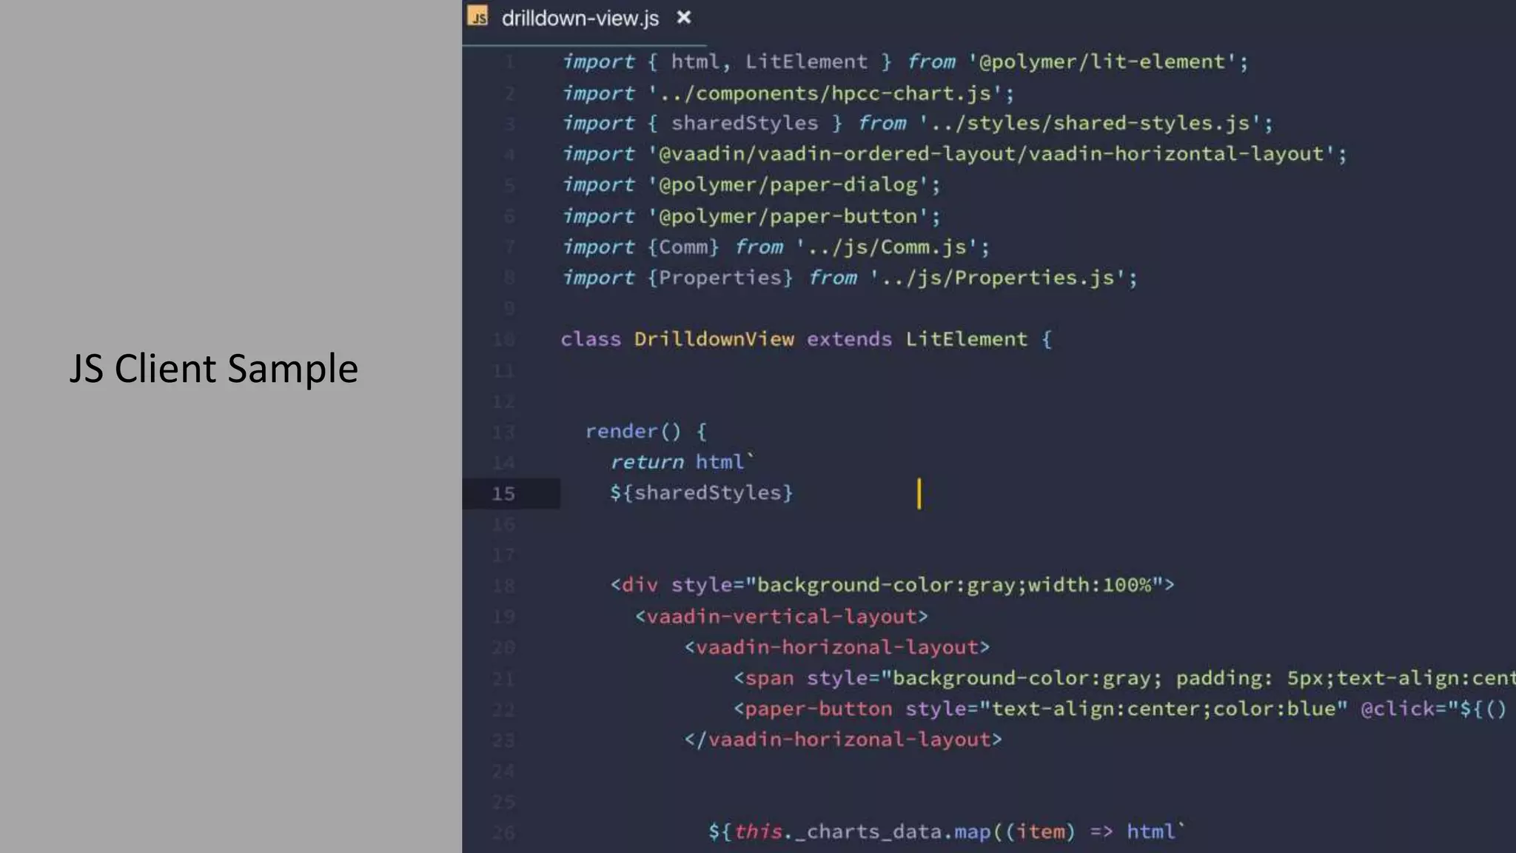Click line number 15 in the gutter

[x=503, y=494]
